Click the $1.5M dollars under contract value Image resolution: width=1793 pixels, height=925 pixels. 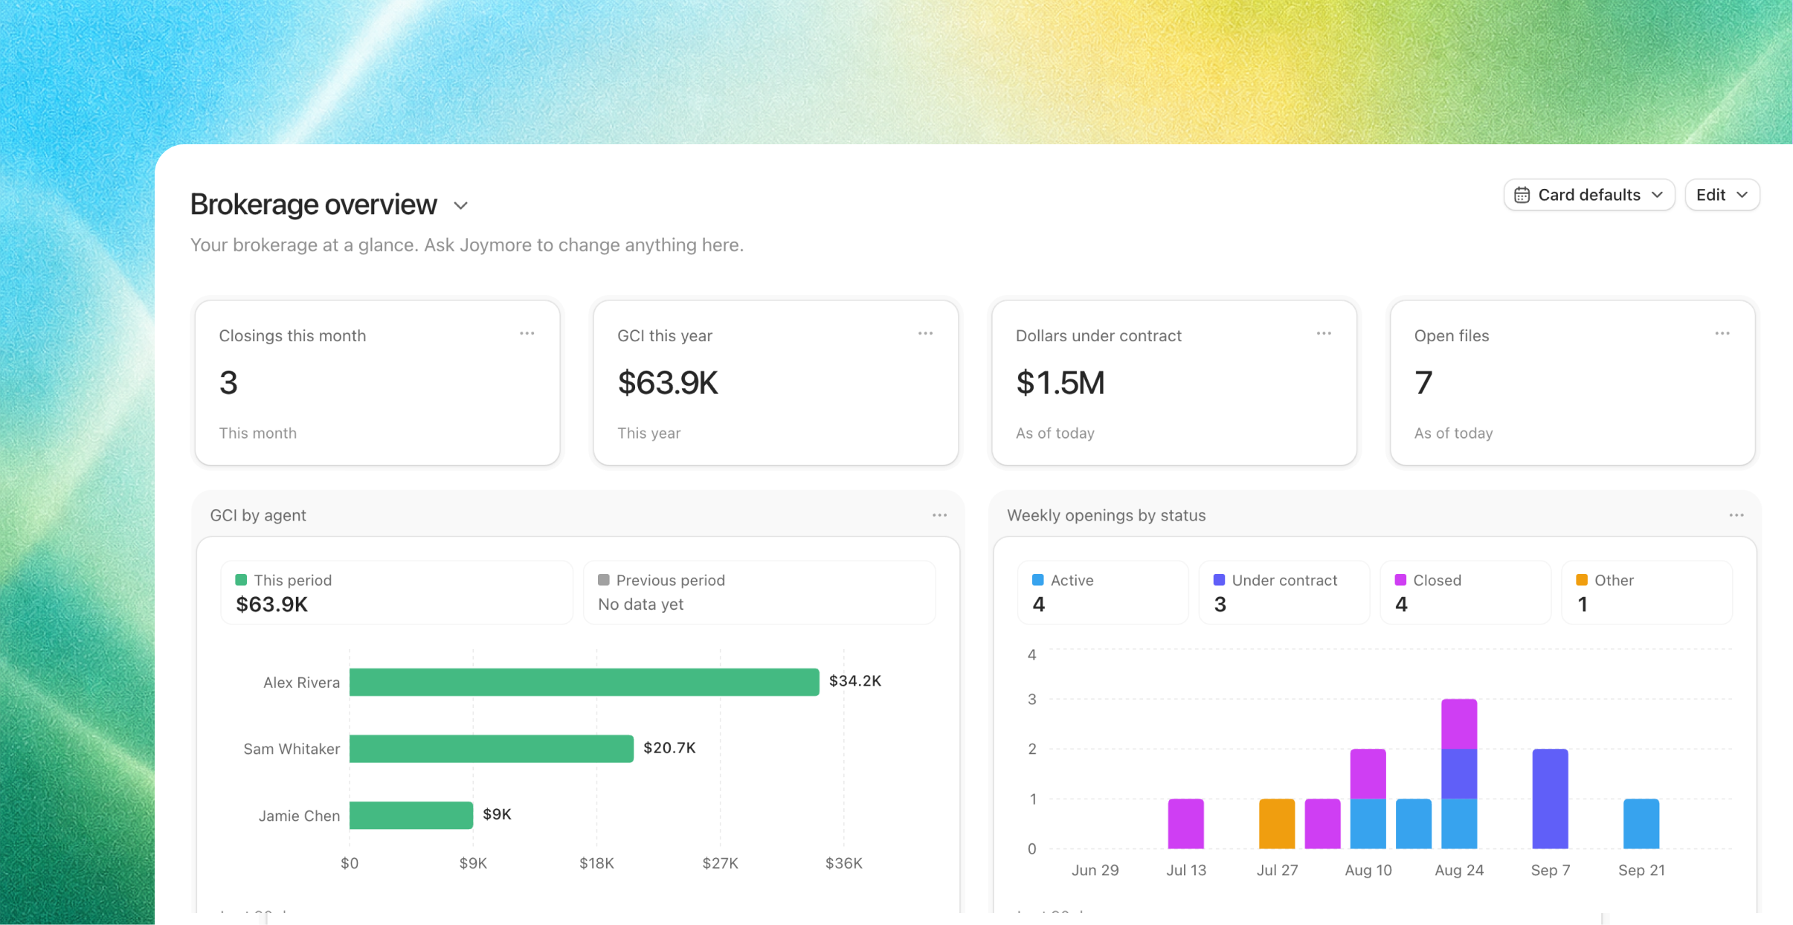point(1060,383)
